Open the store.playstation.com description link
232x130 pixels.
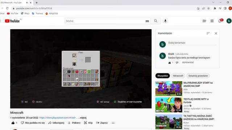[58, 118]
